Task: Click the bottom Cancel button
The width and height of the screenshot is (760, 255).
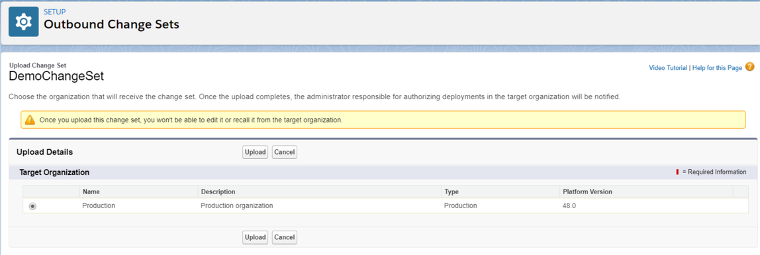Action: click(285, 237)
